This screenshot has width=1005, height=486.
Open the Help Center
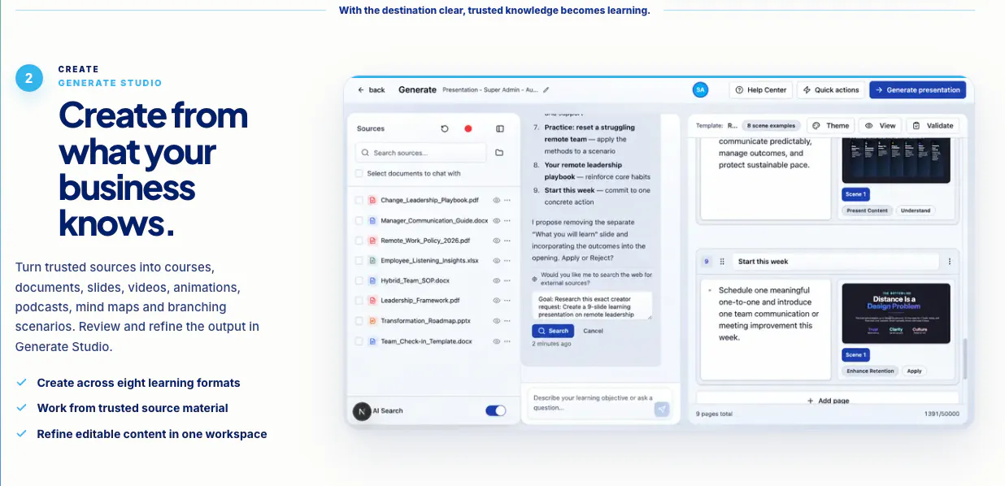tap(761, 90)
